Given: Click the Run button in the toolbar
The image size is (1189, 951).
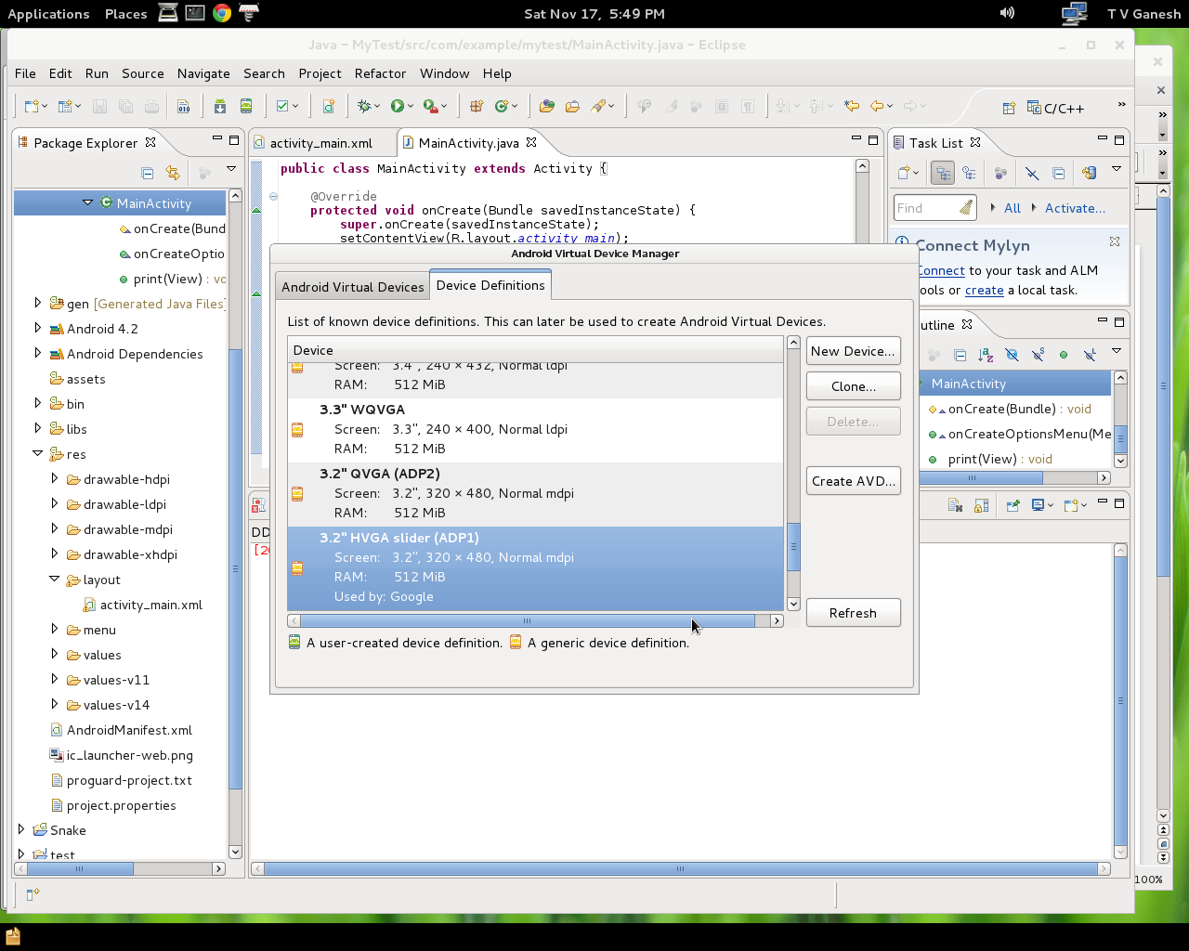Looking at the screenshot, I should pyautogui.click(x=398, y=106).
